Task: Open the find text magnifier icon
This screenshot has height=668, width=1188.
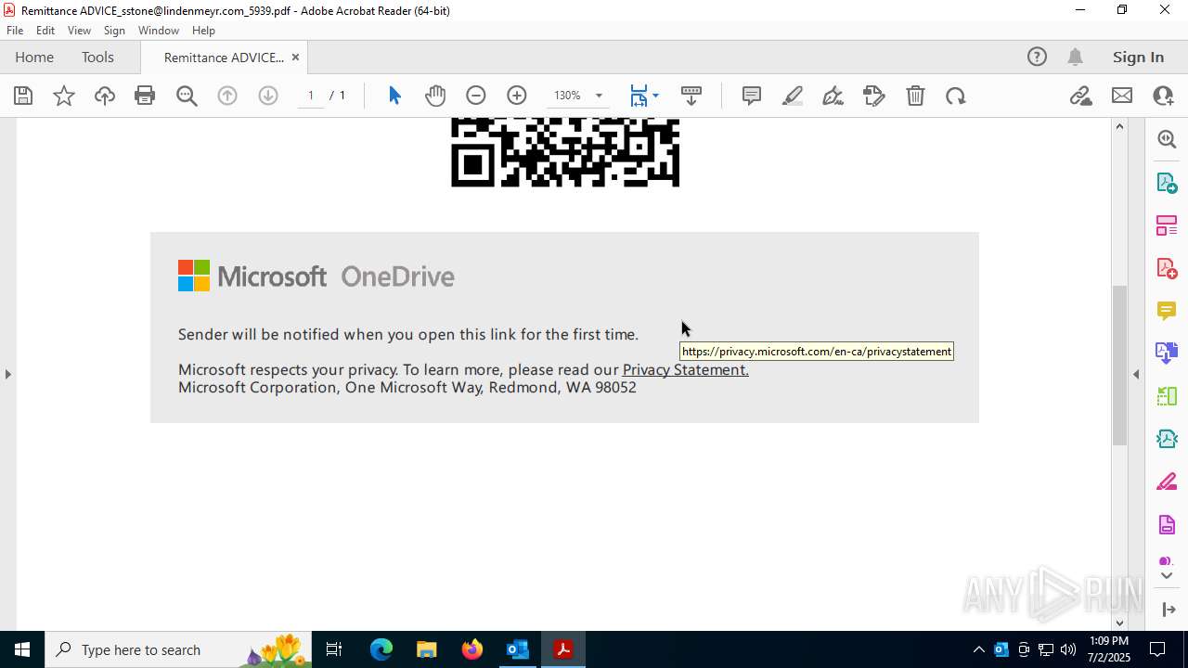Action: tap(187, 96)
